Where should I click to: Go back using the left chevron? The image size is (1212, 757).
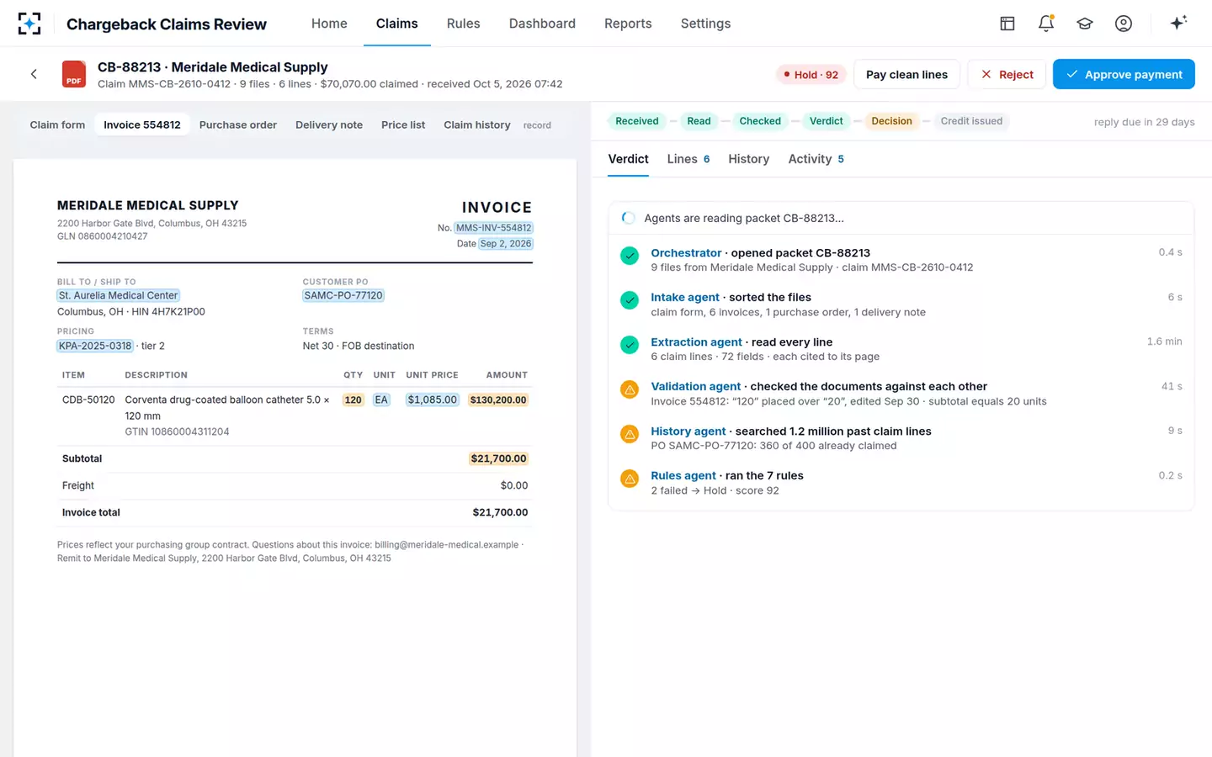[34, 74]
